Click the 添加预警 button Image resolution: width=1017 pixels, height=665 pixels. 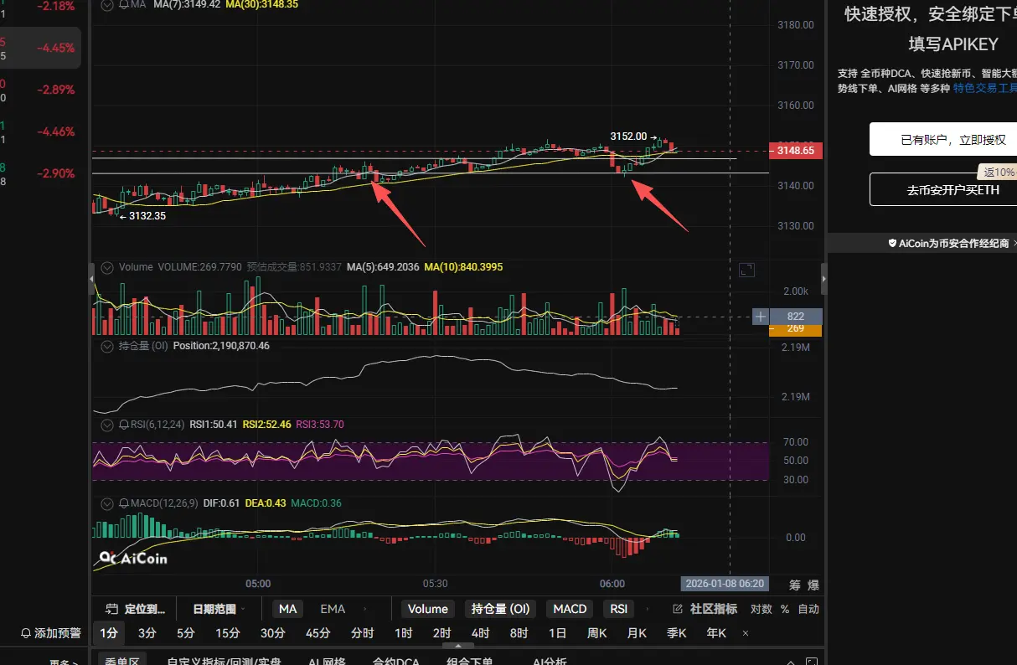51,633
